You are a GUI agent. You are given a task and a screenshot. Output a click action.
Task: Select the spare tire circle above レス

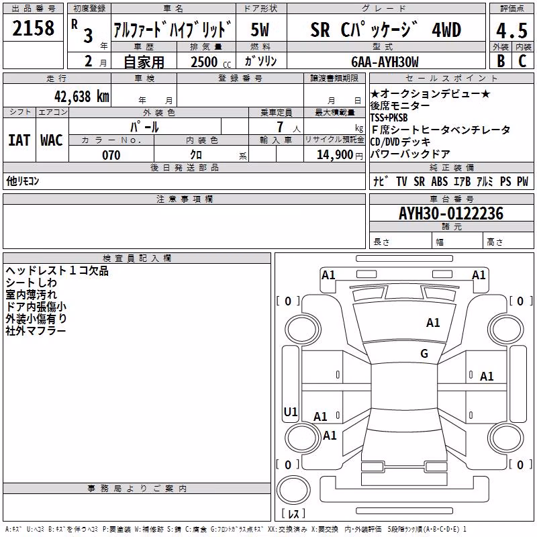coord(293,490)
